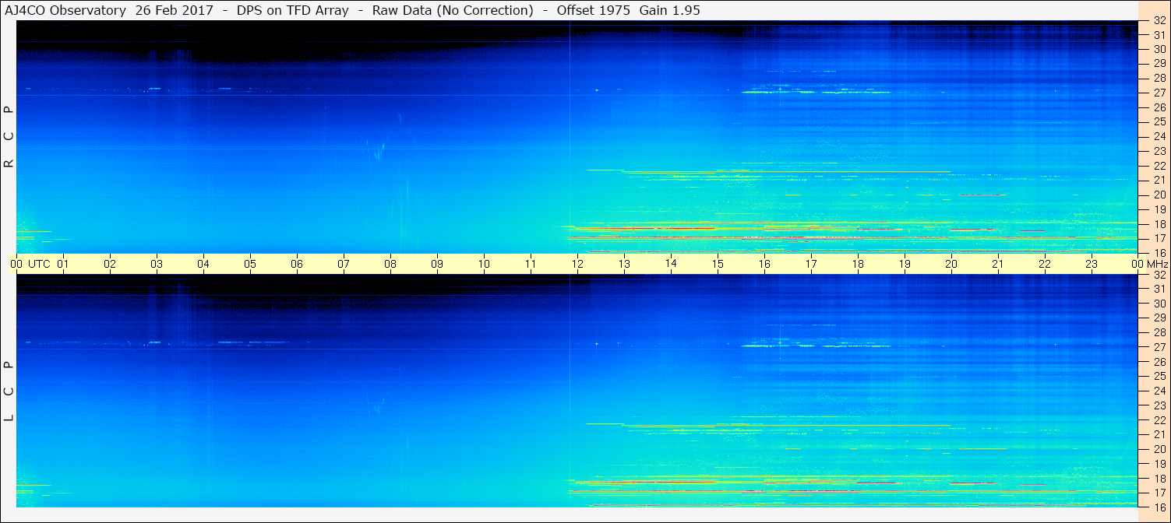Select the 07 hour tick label
This screenshot has width=1171, height=523.
pos(344,264)
